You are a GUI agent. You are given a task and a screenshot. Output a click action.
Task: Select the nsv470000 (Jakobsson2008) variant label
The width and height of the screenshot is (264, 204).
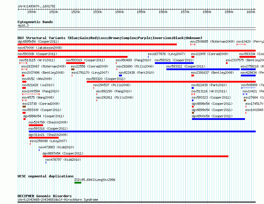coord(40,48)
